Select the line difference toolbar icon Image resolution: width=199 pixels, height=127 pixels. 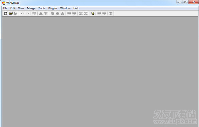point(34,13)
